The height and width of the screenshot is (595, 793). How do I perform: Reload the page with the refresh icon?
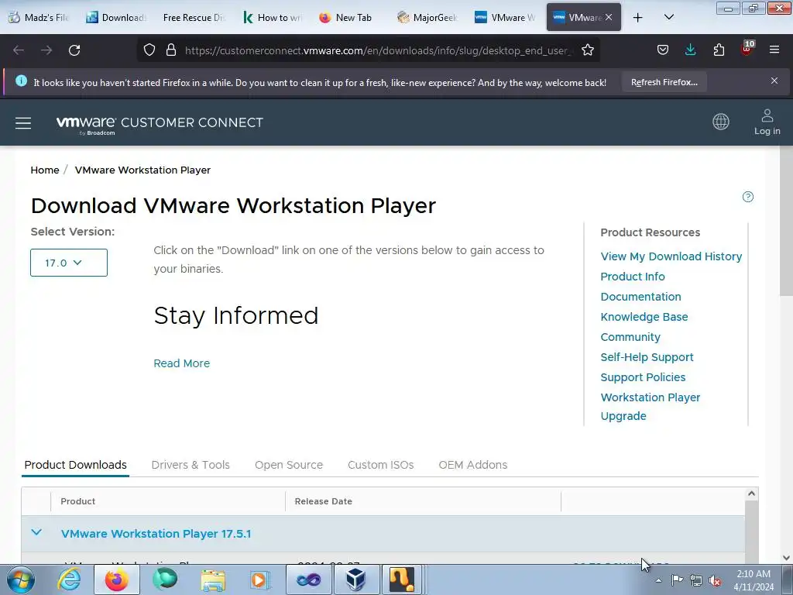click(74, 50)
